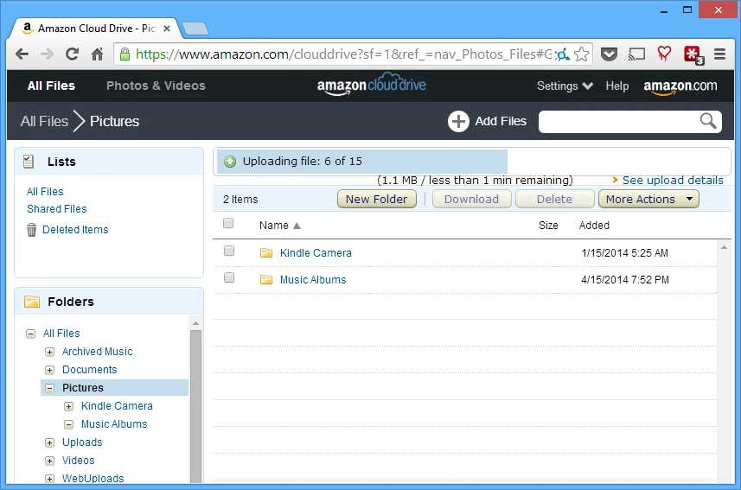Click the Kindle Camera folder icon in list
741x490 pixels.
click(266, 253)
